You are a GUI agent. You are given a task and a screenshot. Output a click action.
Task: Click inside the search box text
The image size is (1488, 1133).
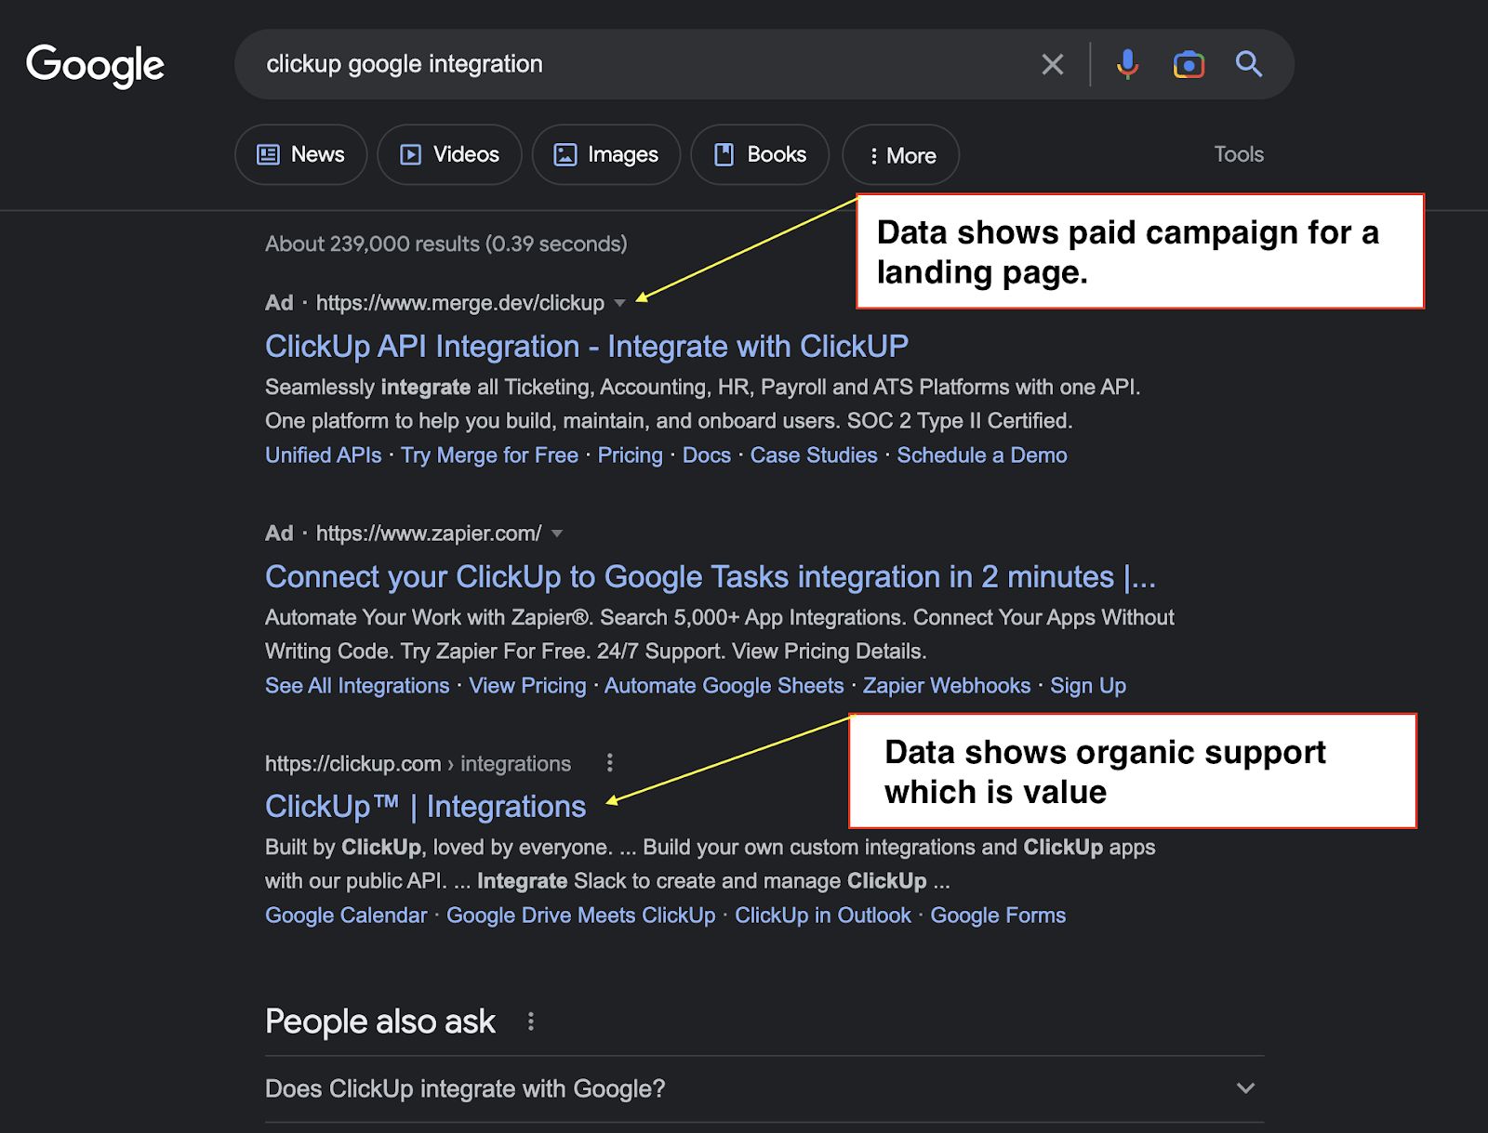click(x=405, y=64)
